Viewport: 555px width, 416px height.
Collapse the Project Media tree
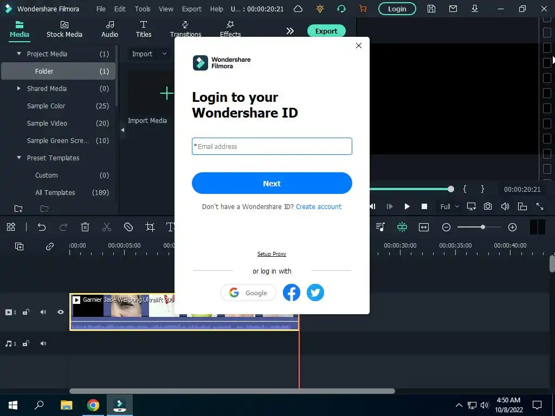19,54
